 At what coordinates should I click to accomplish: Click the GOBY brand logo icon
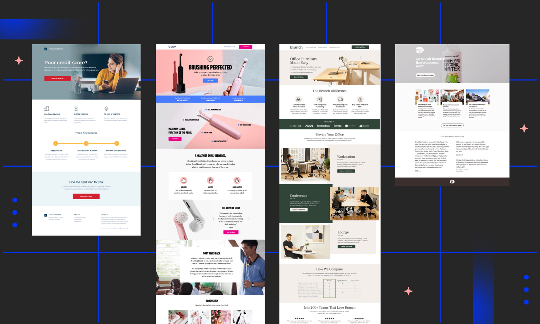click(x=173, y=47)
